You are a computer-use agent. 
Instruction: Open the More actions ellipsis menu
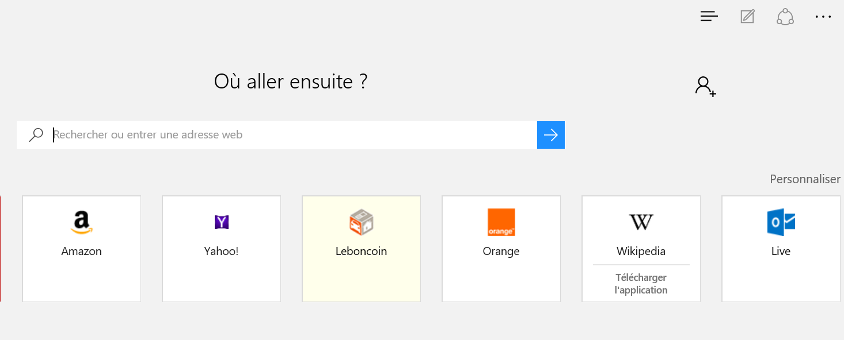click(x=823, y=17)
